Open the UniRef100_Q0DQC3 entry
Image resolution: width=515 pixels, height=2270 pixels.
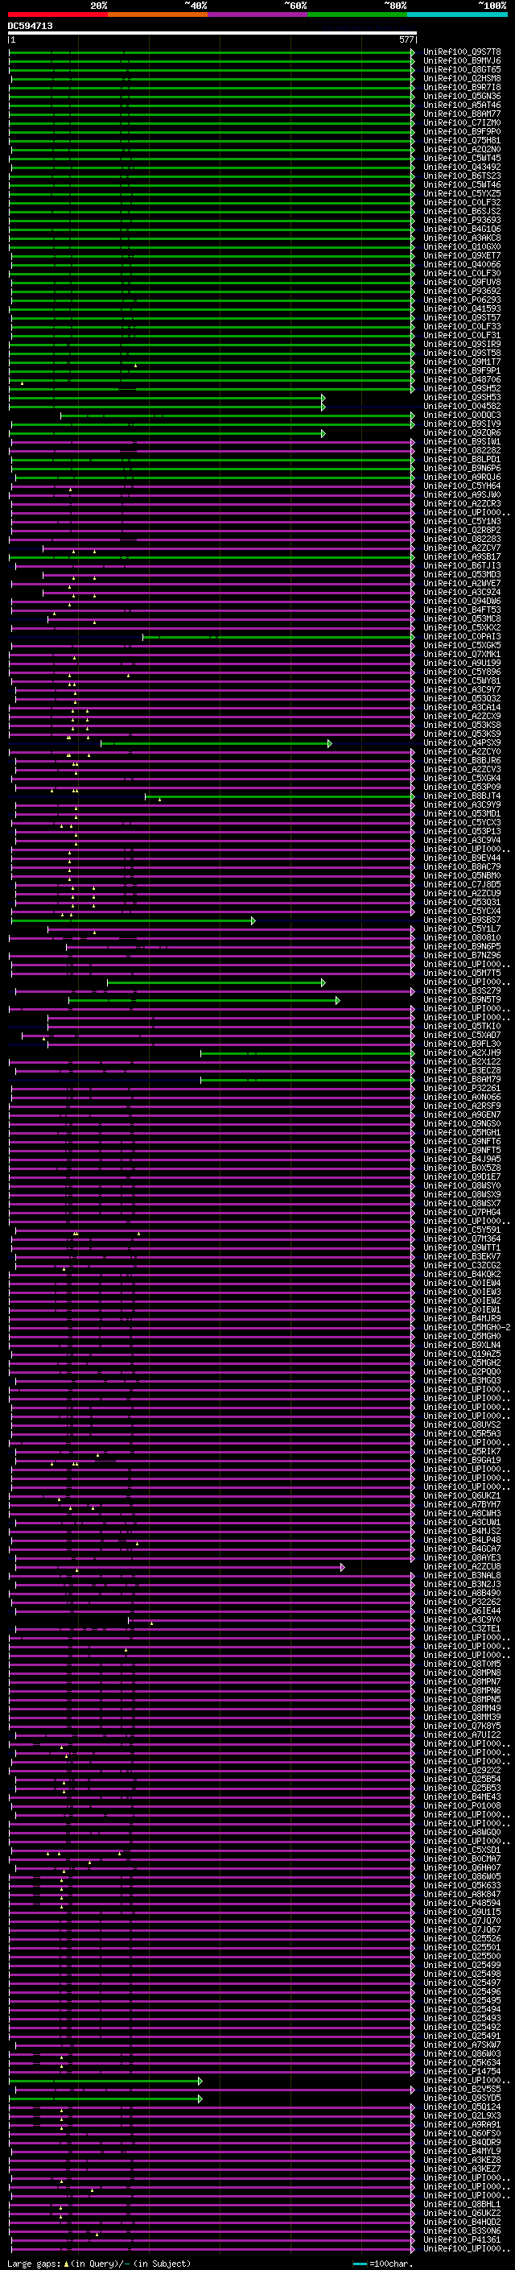[x=462, y=415]
